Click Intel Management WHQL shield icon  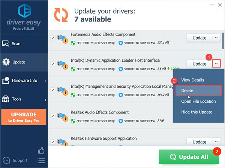pyautogui.click(x=73, y=95)
